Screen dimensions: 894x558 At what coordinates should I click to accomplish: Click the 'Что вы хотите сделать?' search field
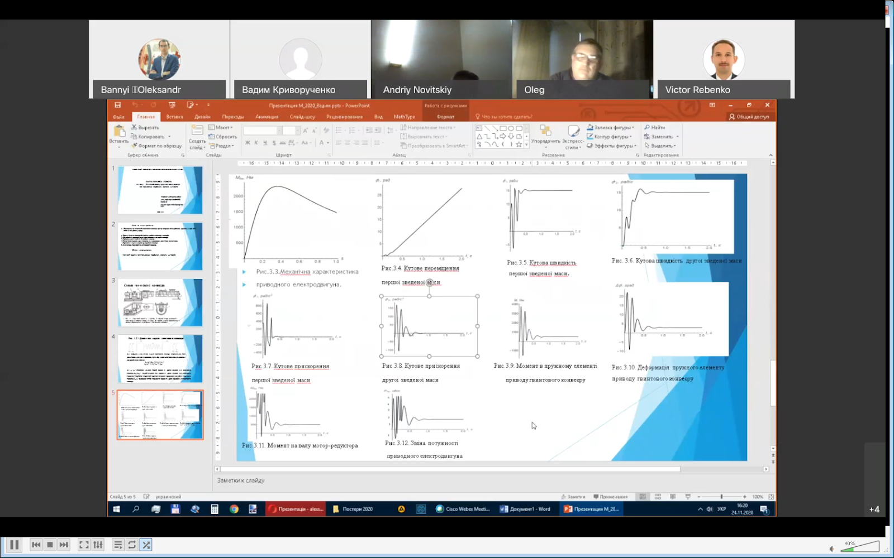pos(504,117)
